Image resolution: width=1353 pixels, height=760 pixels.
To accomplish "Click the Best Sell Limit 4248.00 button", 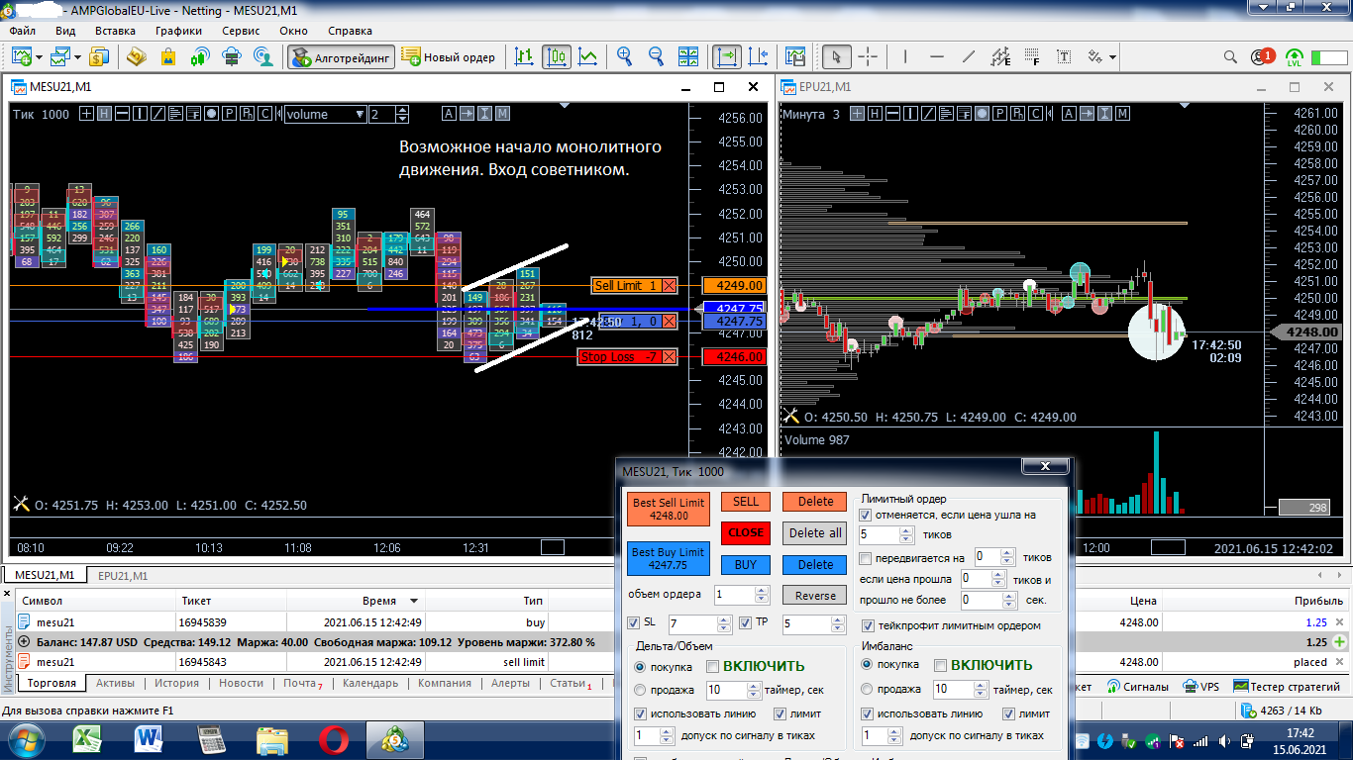I will [x=669, y=509].
